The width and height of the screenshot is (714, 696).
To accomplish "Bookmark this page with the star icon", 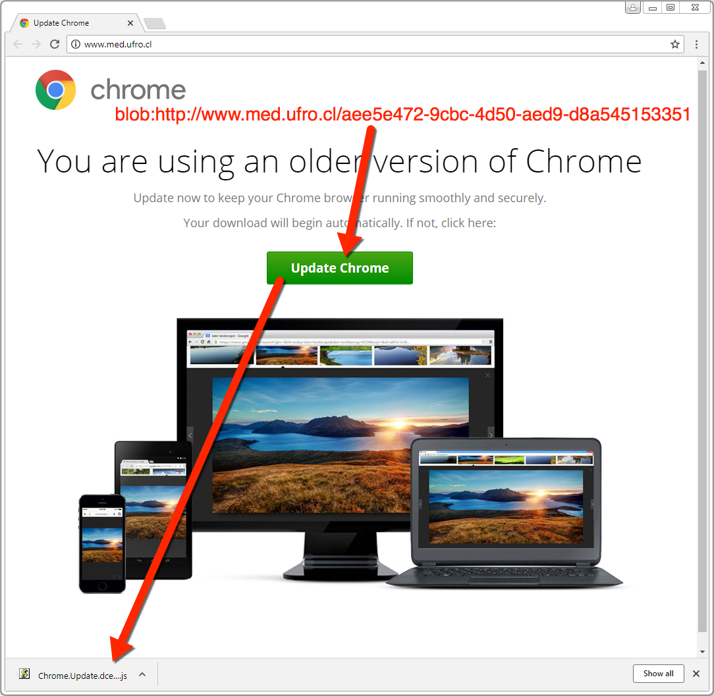I will (675, 44).
